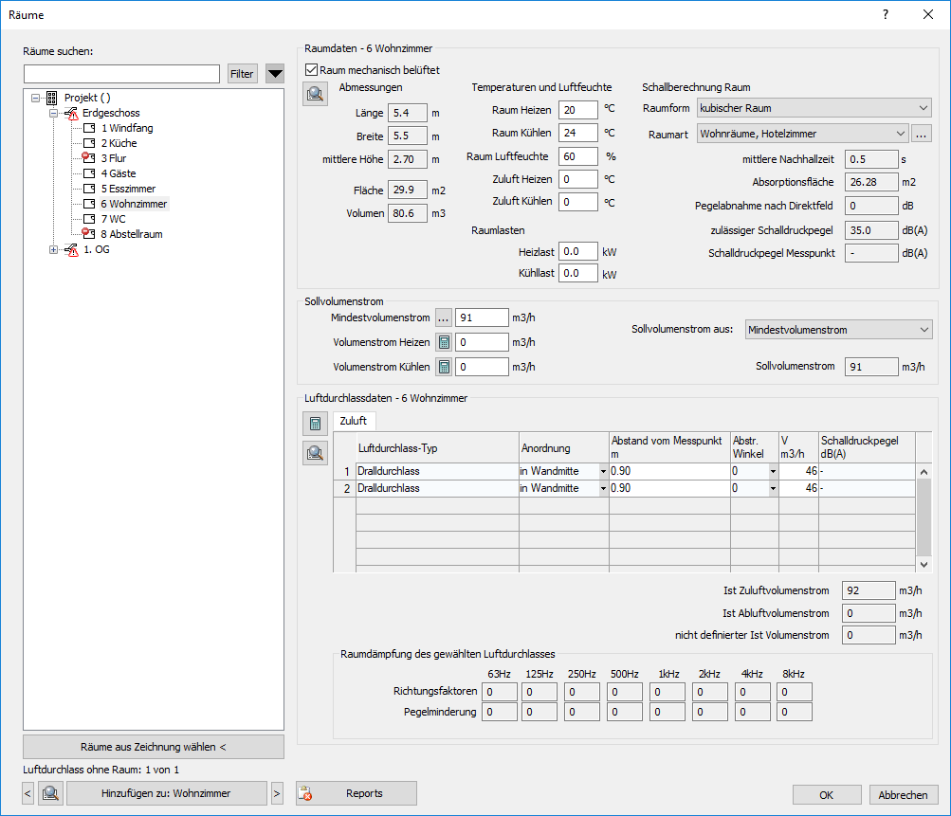The image size is (951, 816).
Task: Click the room icon of 6 Wohnzimmer
Action: pos(89,204)
